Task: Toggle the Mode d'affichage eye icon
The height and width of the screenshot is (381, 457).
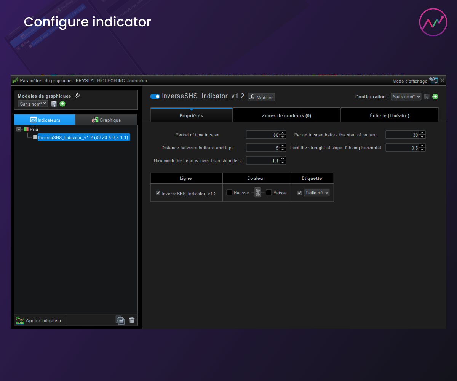Action: [433, 80]
